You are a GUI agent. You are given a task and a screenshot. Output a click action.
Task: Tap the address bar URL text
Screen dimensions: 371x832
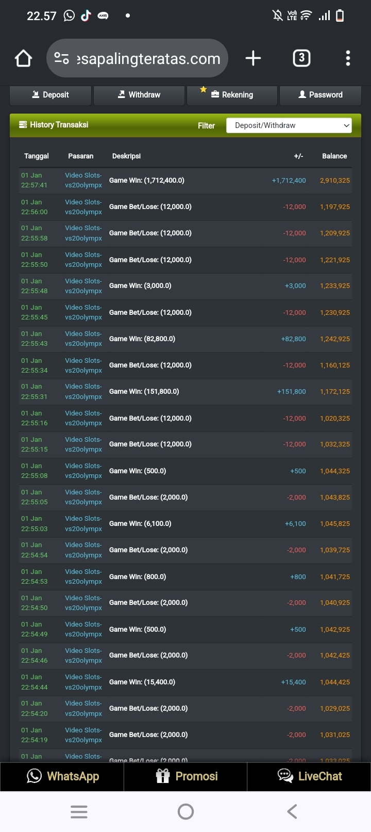[x=148, y=59]
